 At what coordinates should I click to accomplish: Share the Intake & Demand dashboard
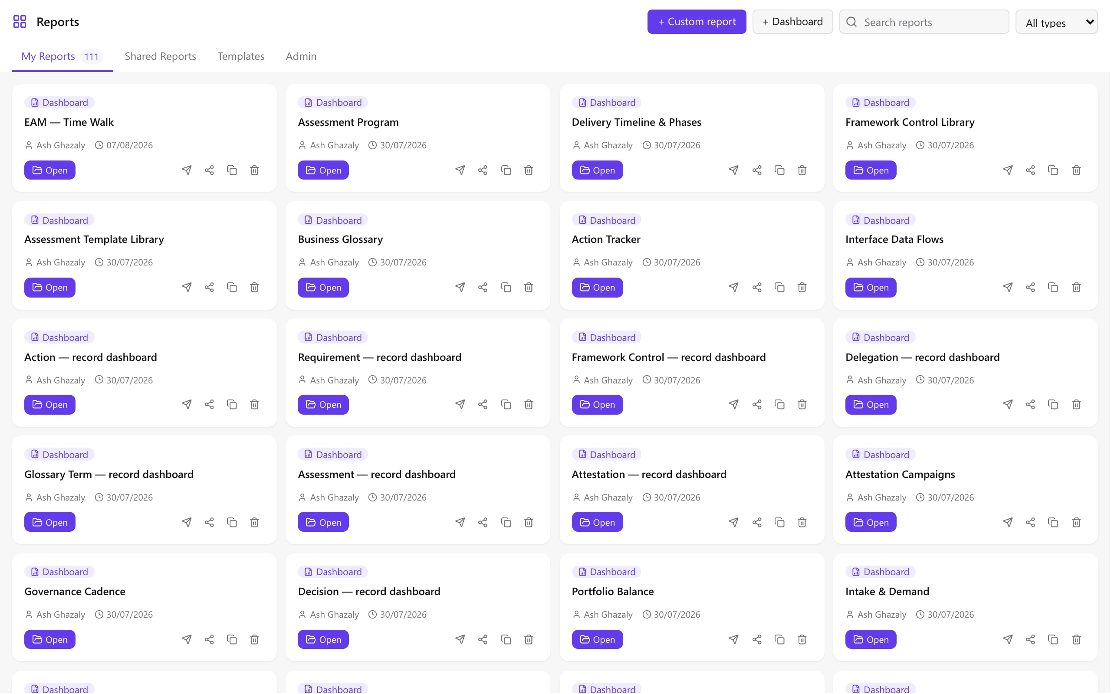(1031, 639)
